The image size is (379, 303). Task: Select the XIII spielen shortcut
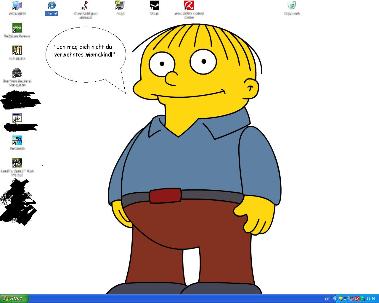(x=17, y=51)
